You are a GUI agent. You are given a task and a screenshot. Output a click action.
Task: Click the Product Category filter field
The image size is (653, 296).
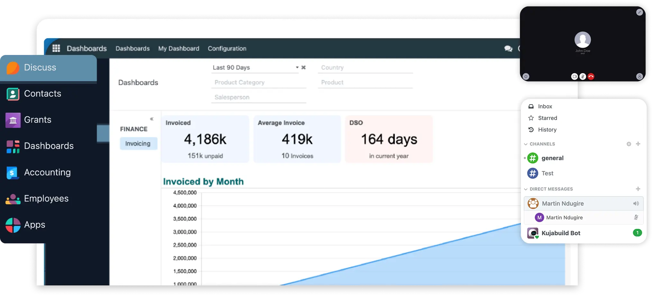coord(258,83)
